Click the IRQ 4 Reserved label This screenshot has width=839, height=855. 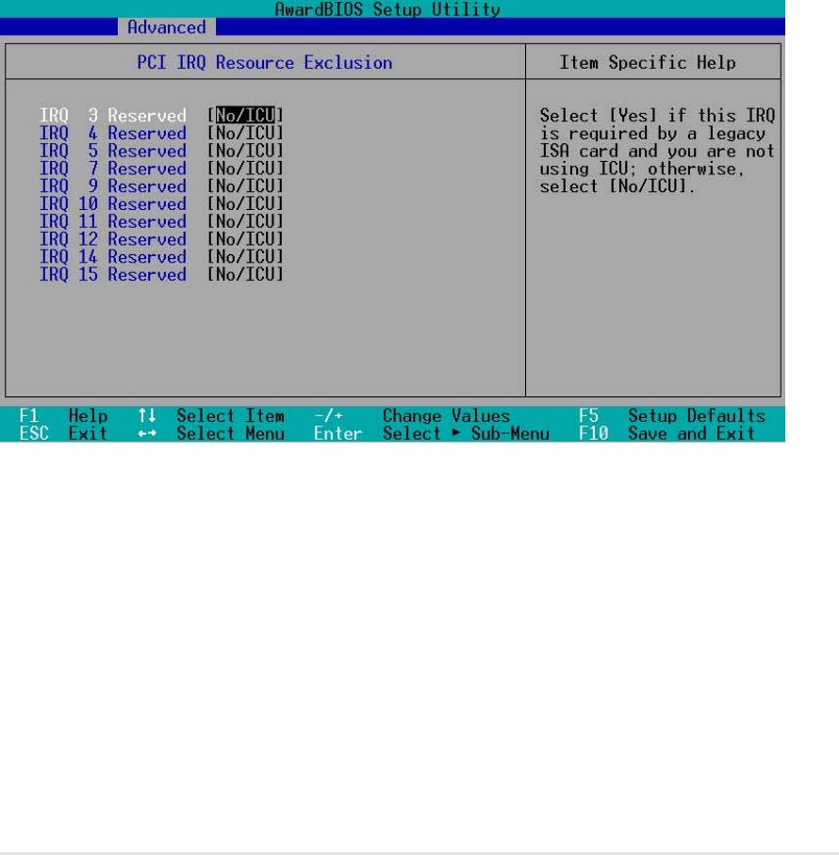coord(113,133)
